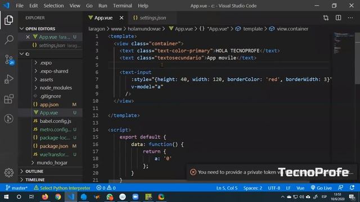Open Zoom from the taskbar

pos(136,197)
